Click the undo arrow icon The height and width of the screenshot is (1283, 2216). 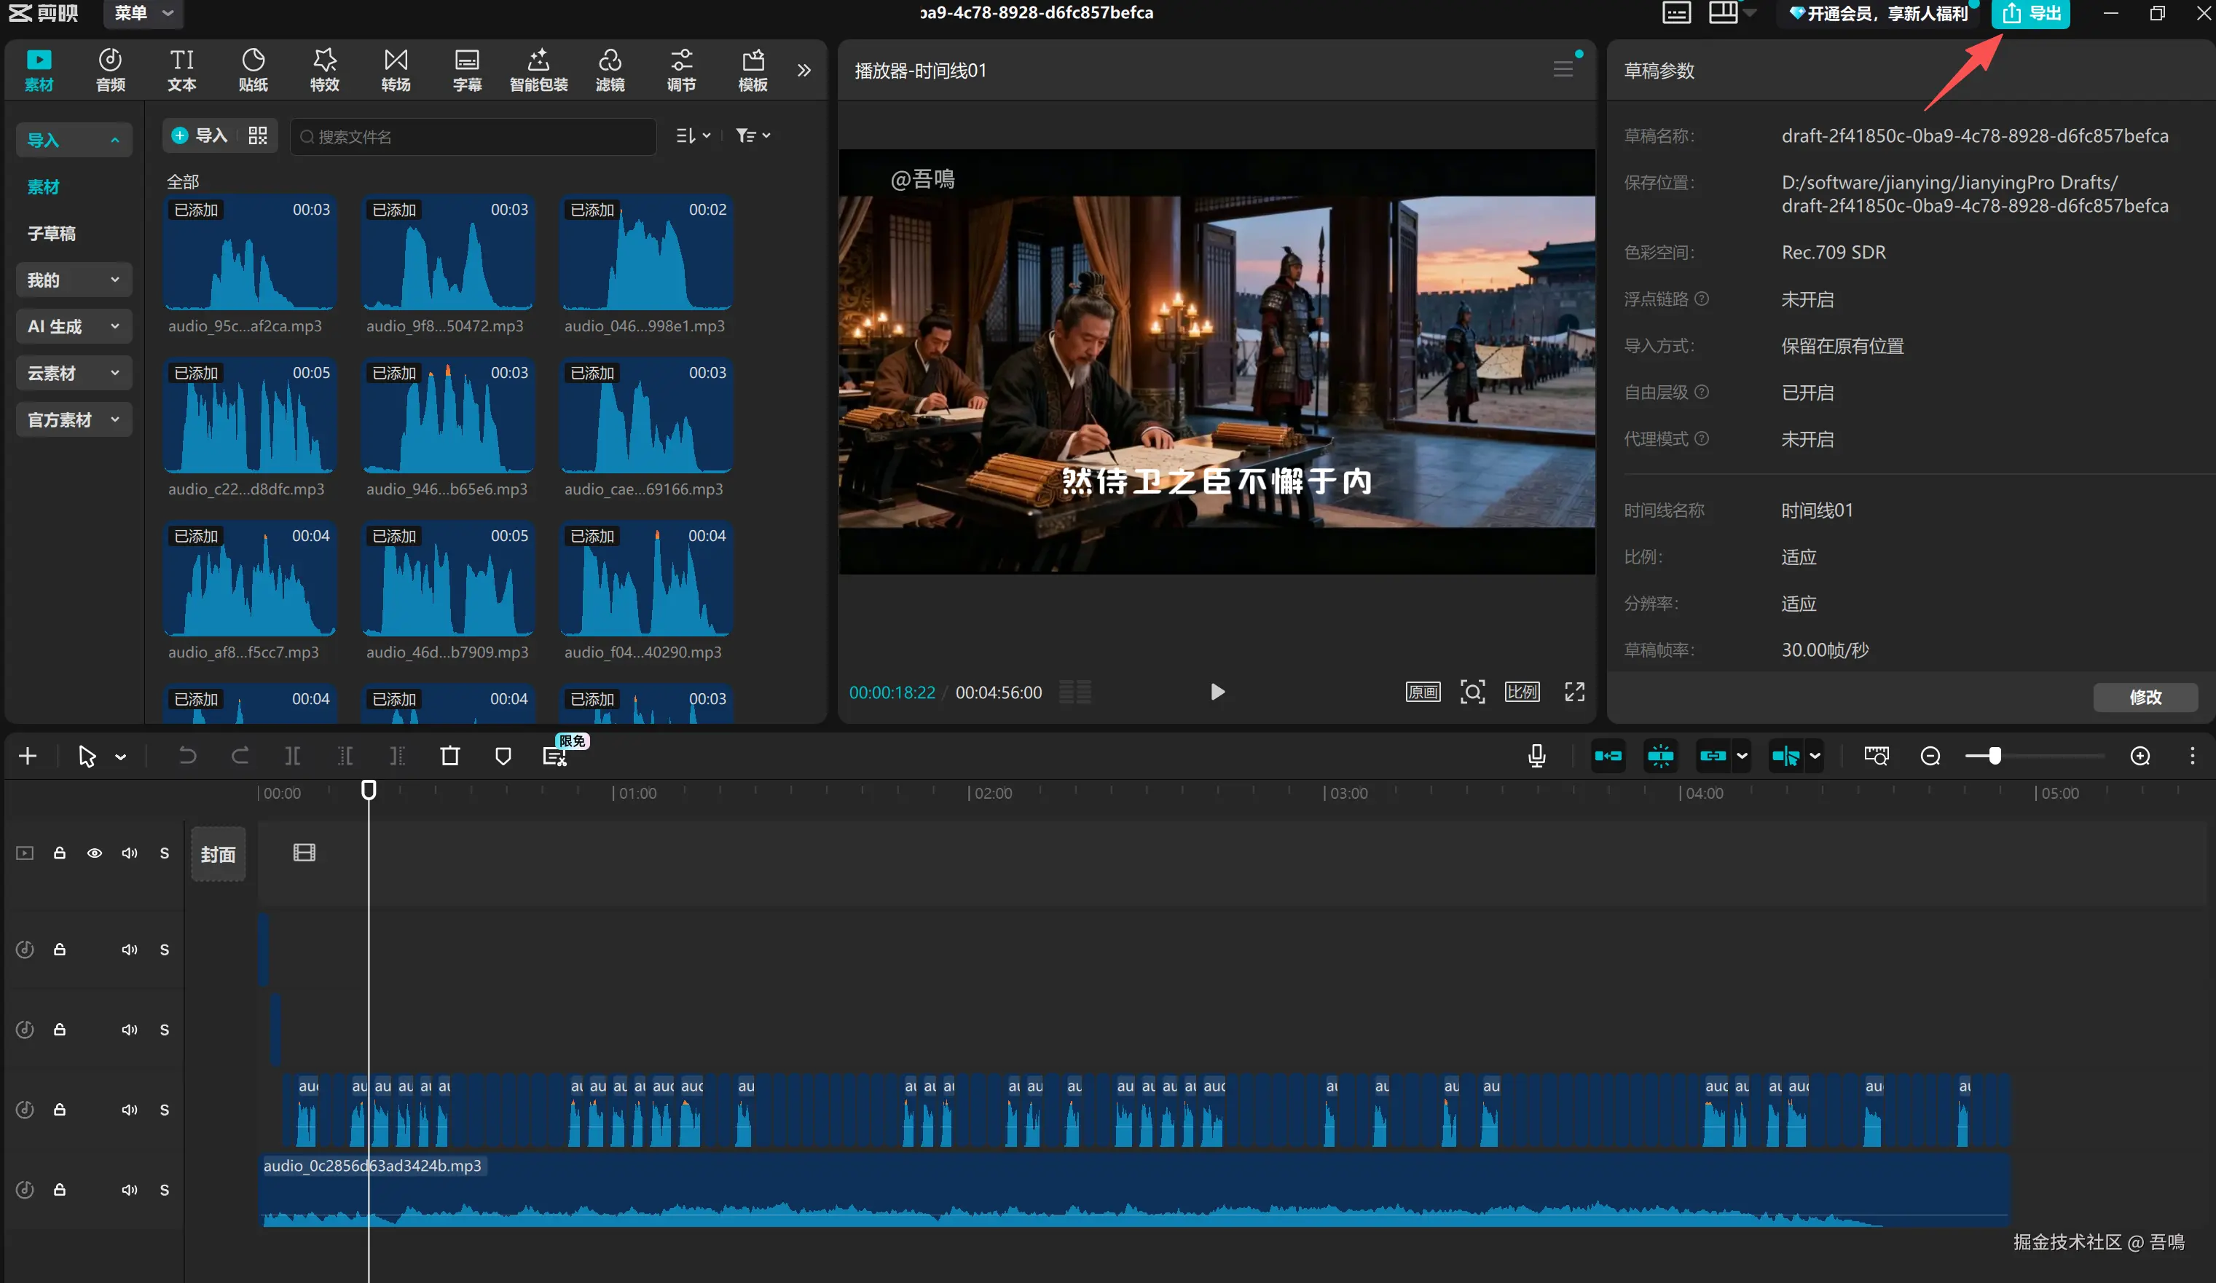187,756
